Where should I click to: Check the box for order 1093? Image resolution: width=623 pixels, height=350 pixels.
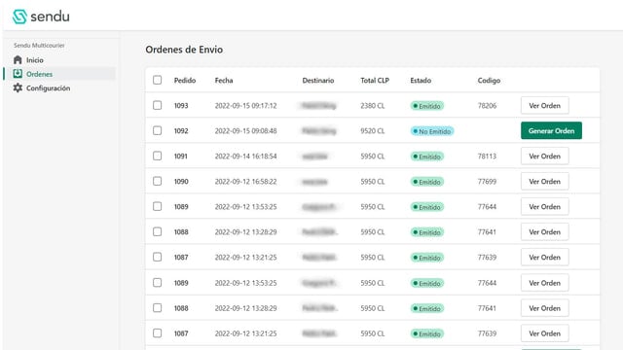coord(158,105)
